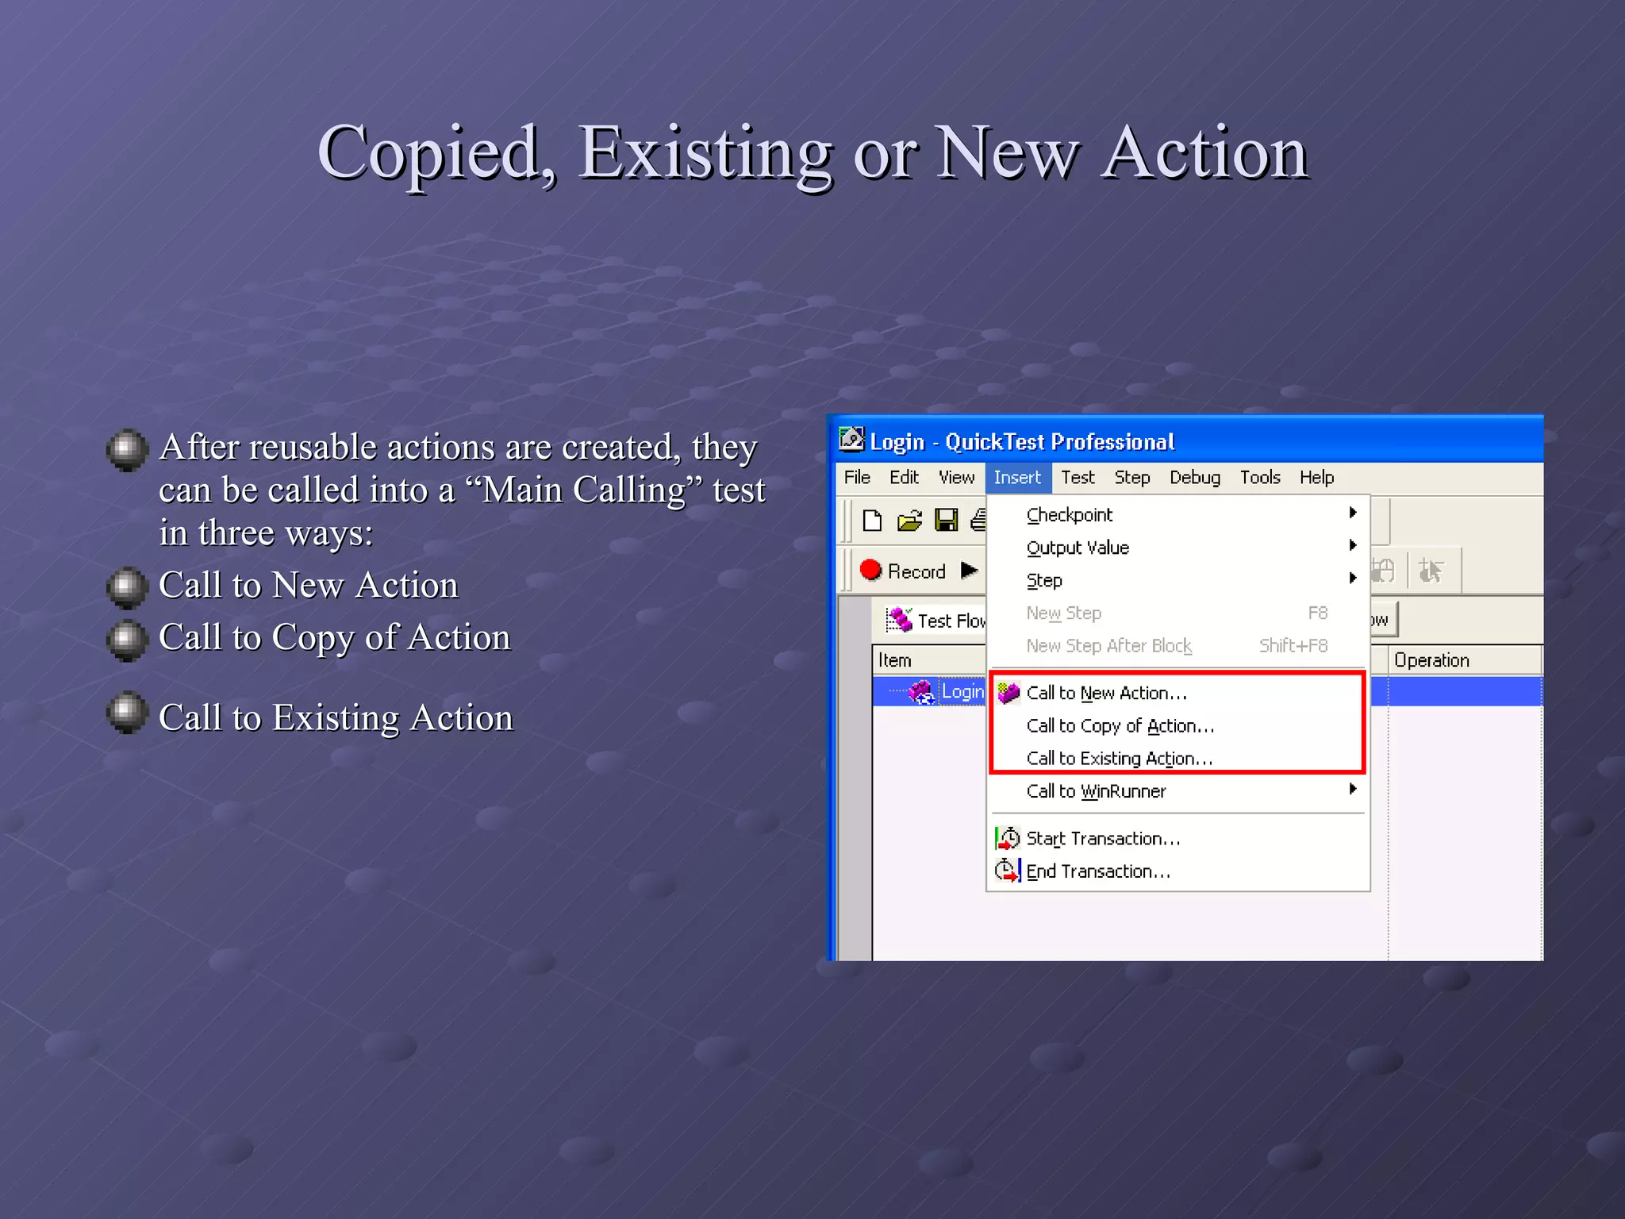Click the Test Flow tab icon
1625x1219 pixels.
898,619
